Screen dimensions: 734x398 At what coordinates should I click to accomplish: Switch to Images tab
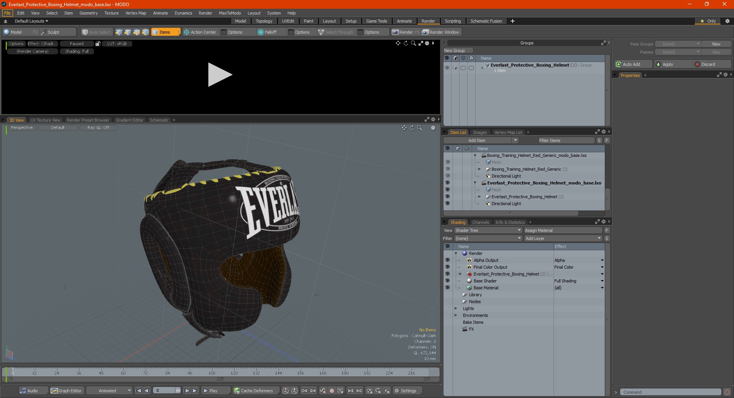(x=480, y=132)
